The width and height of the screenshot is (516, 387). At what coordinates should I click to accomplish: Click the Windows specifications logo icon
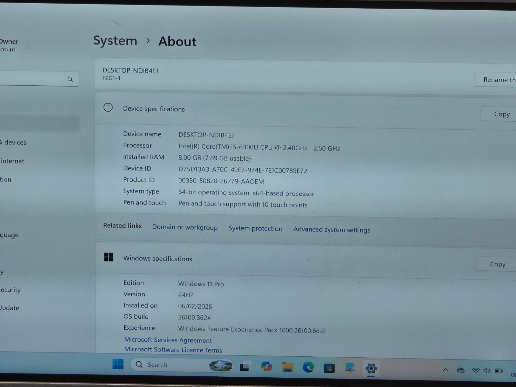click(109, 257)
